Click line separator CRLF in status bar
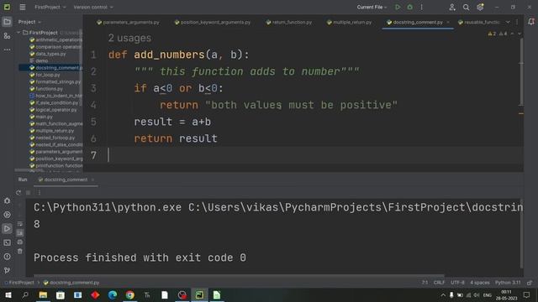This screenshot has height=302, width=538. click(x=439, y=283)
